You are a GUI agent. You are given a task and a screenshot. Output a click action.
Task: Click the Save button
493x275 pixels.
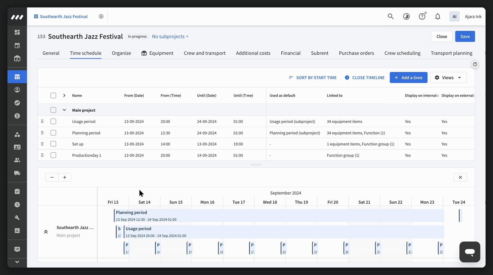pyautogui.click(x=465, y=36)
